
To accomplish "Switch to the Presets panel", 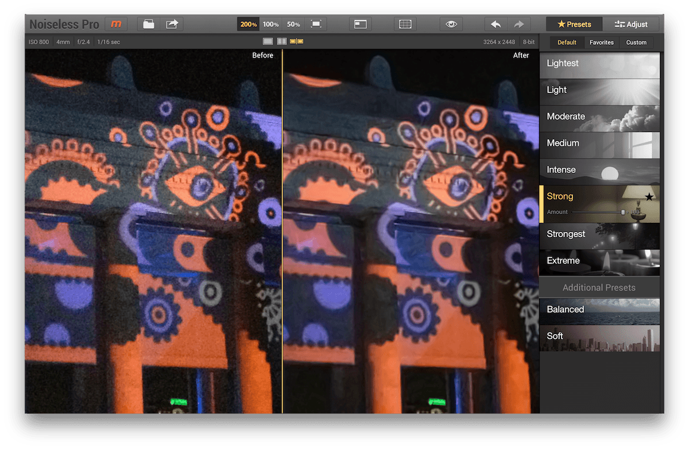I will point(574,24).
